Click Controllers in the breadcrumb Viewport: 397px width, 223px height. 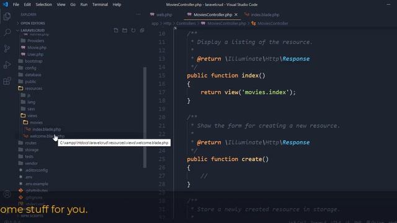186,24
